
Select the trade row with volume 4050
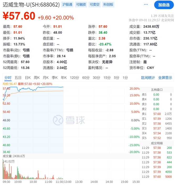pyautogui.click(x=157, y=172)
